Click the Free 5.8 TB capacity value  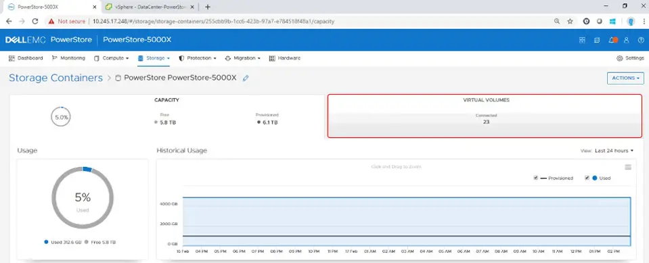(168, 122)
